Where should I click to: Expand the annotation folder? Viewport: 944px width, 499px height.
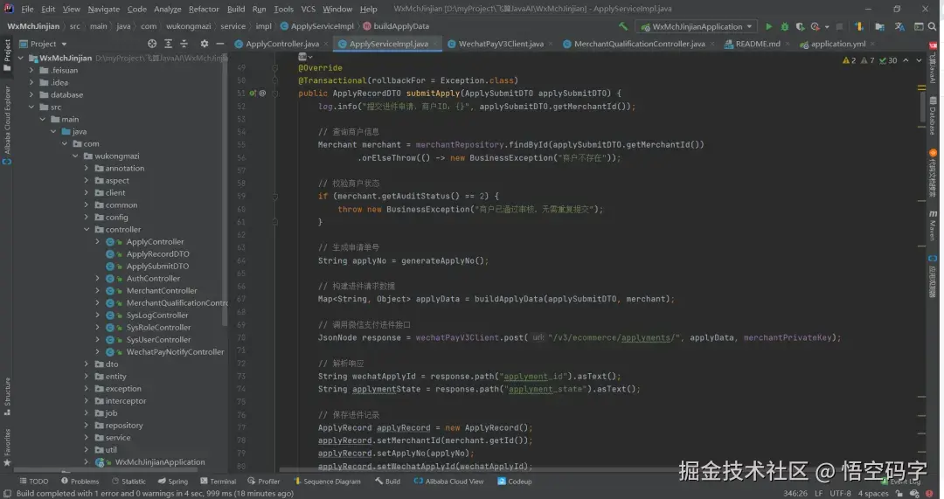86,169
